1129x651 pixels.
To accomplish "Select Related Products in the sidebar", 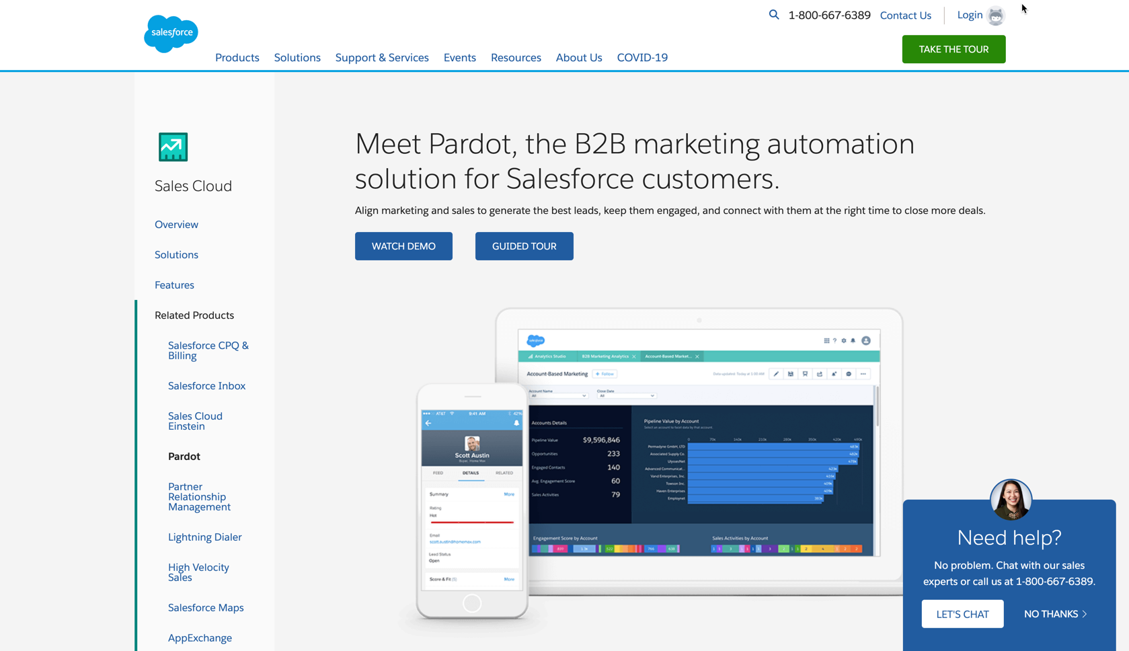I will click(194, 315).
